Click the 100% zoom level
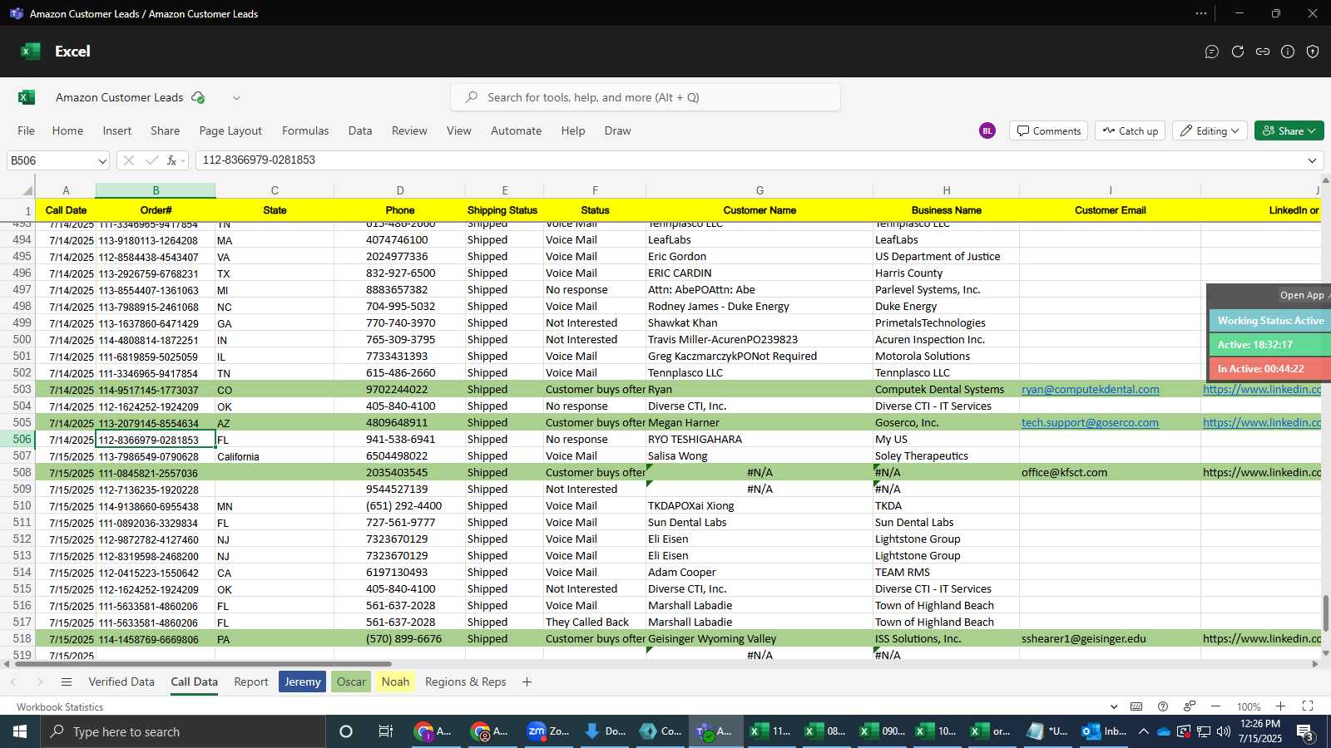The width and height of the screenshot is (1331, 748). click(1249, 706)
